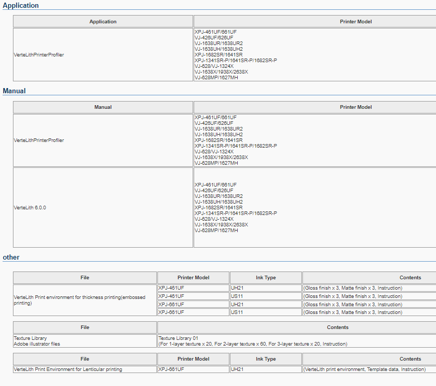Click Ink Type header of thickness printing table
The height and width of the screenshot is (386, 436).
[x=266, y=278]
